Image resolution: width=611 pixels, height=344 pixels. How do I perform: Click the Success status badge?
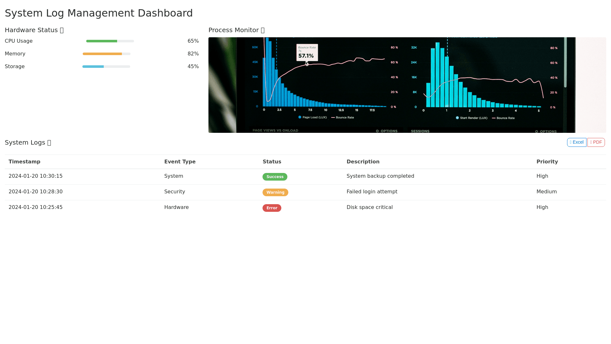coord(275,177)
